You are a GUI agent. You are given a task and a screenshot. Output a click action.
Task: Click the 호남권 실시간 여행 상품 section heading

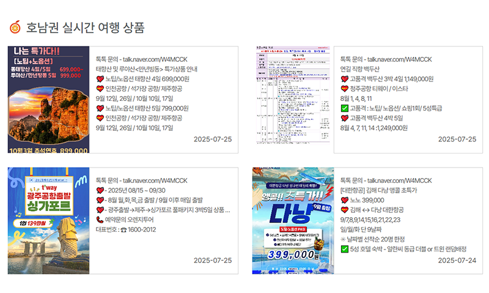86,27
